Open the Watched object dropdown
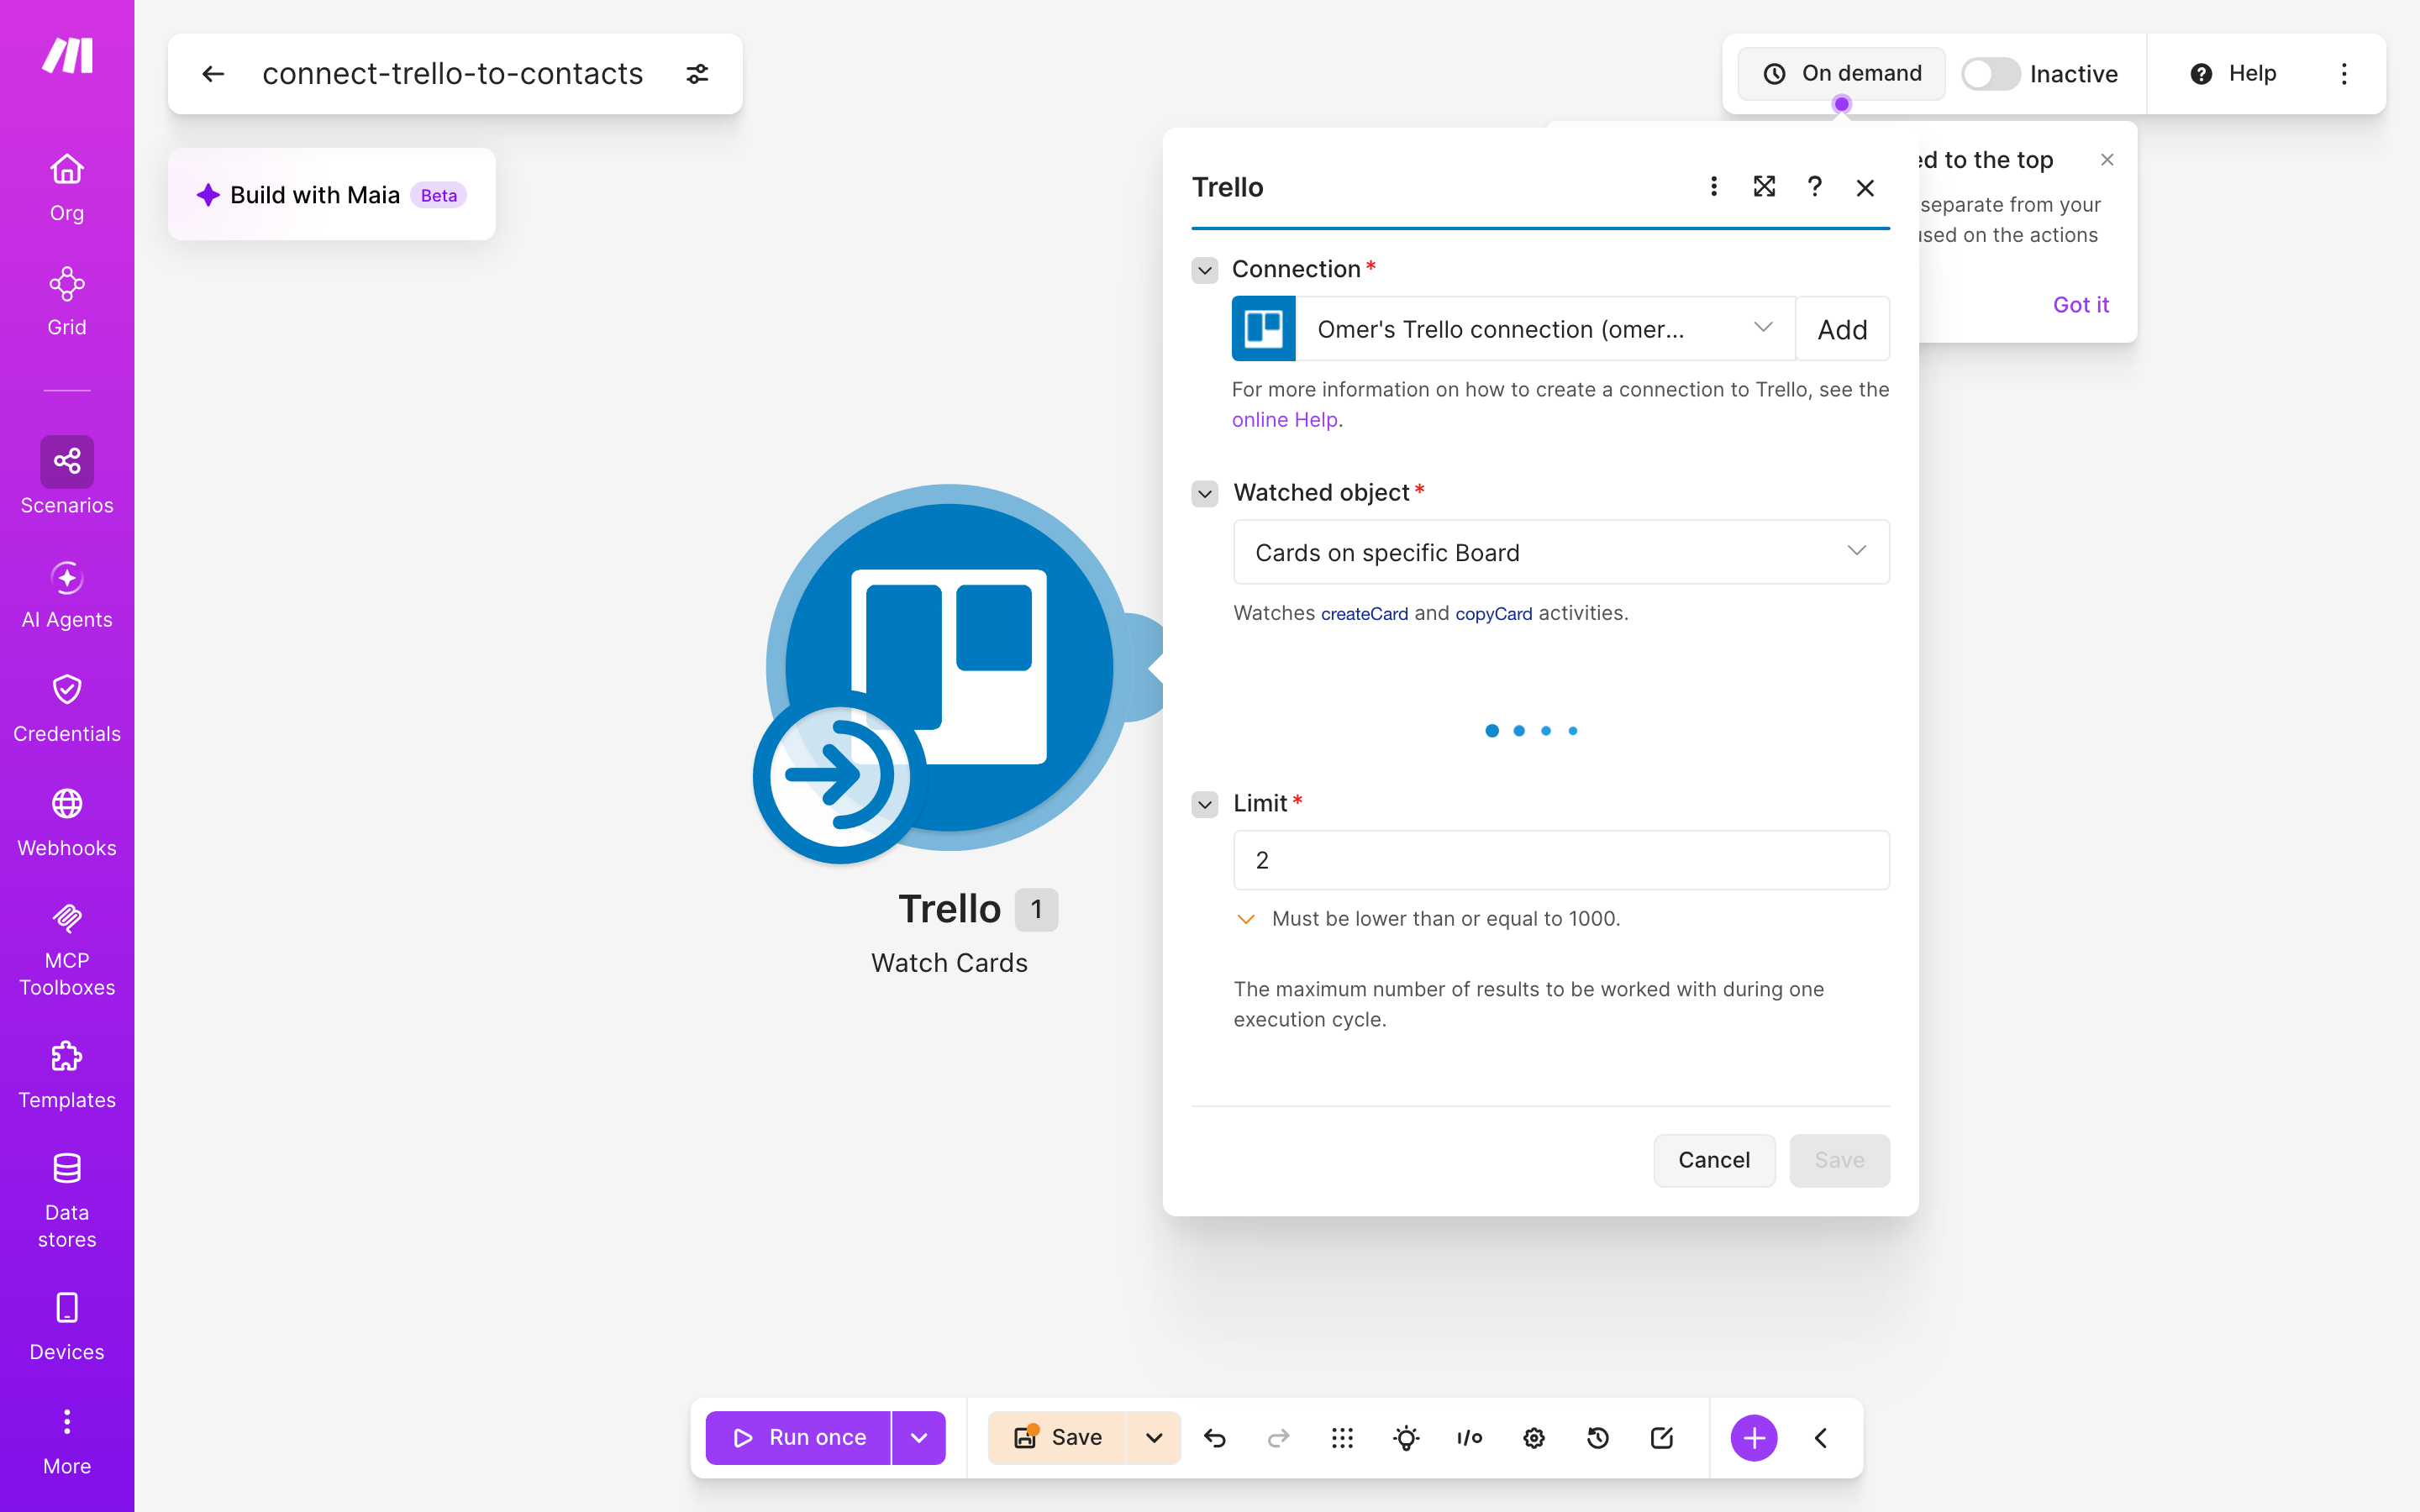This screenshot has width=2420, height=1512. coord(1561,552)
